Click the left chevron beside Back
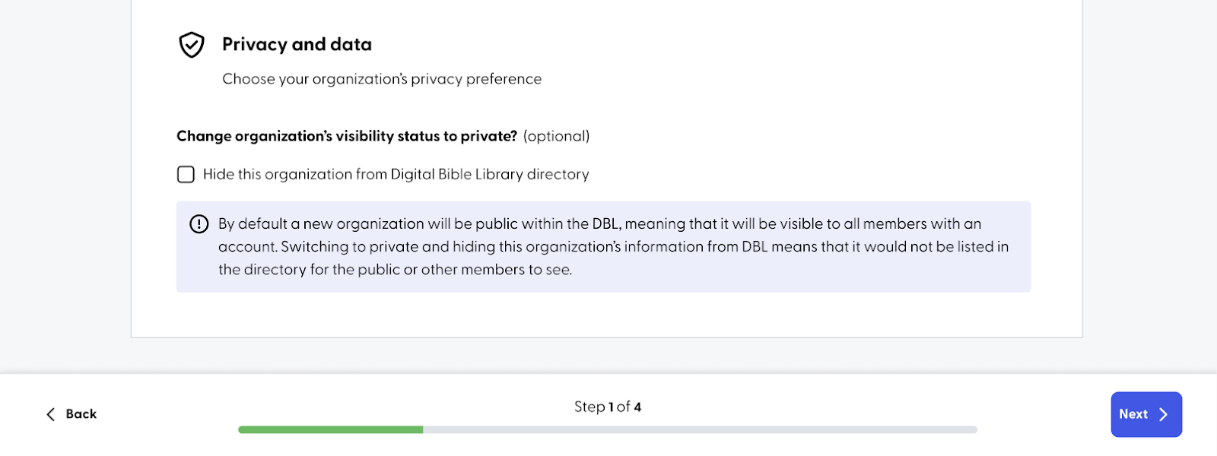Image resolution: width=1217 pixels, height=456 pixels. [x=51, y=414]
